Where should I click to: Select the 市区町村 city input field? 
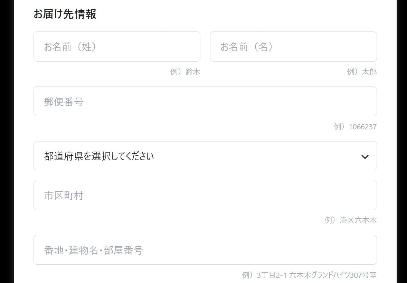click(205, 195)
